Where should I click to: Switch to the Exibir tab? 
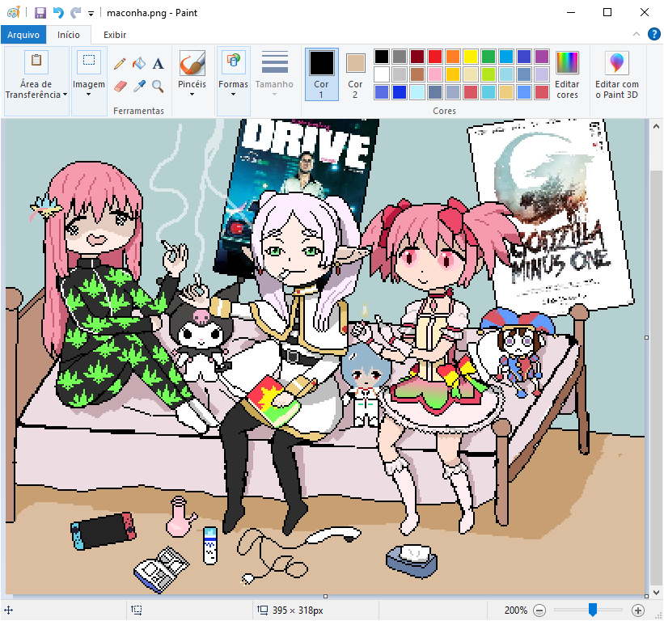click(115, 35)
